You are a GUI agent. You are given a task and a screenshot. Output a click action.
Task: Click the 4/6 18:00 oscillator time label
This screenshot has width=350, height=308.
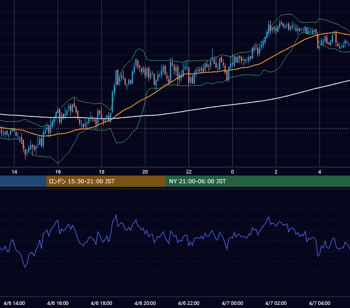pyautogui.click(x=101, y=303)
